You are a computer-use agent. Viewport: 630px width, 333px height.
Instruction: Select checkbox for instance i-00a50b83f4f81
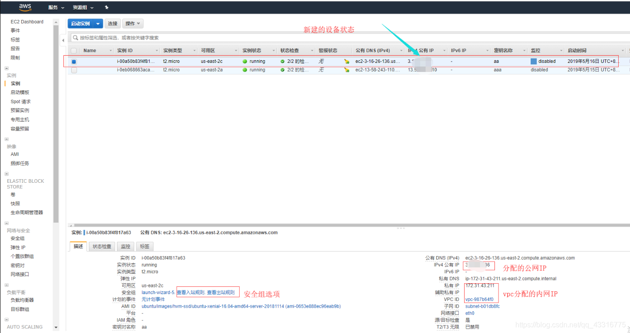(74, 62)
